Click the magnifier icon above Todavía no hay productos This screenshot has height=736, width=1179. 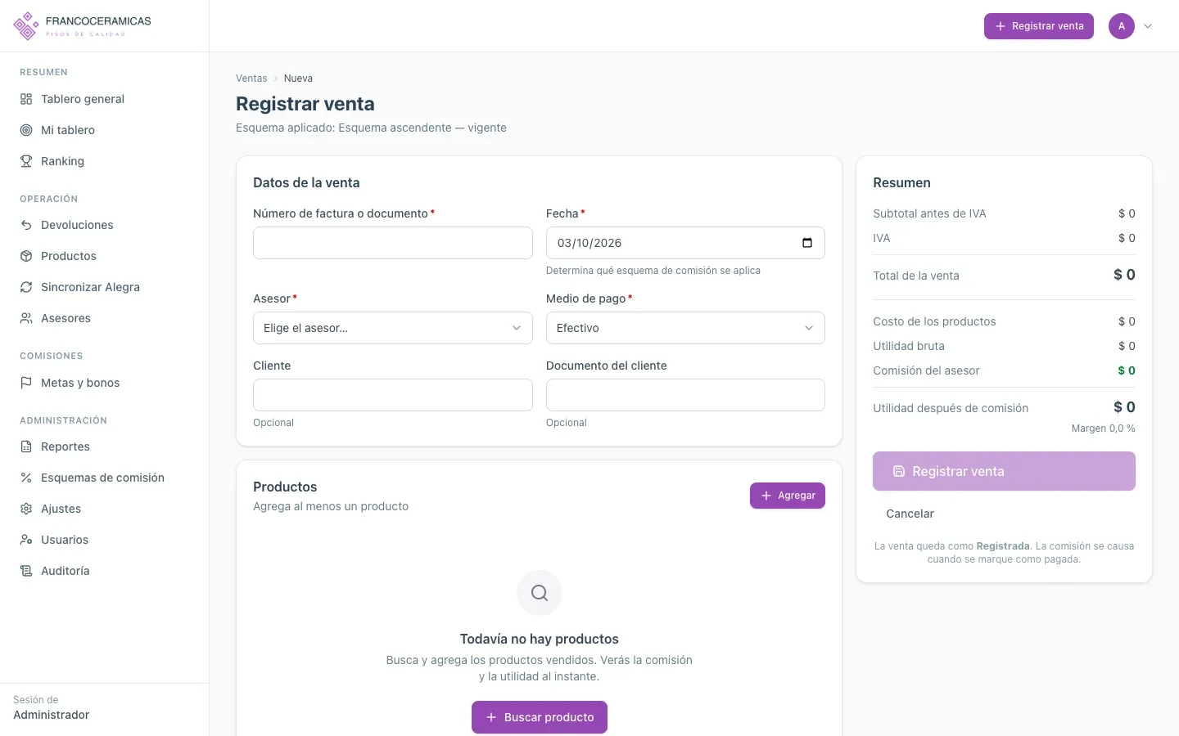point(540,593)
